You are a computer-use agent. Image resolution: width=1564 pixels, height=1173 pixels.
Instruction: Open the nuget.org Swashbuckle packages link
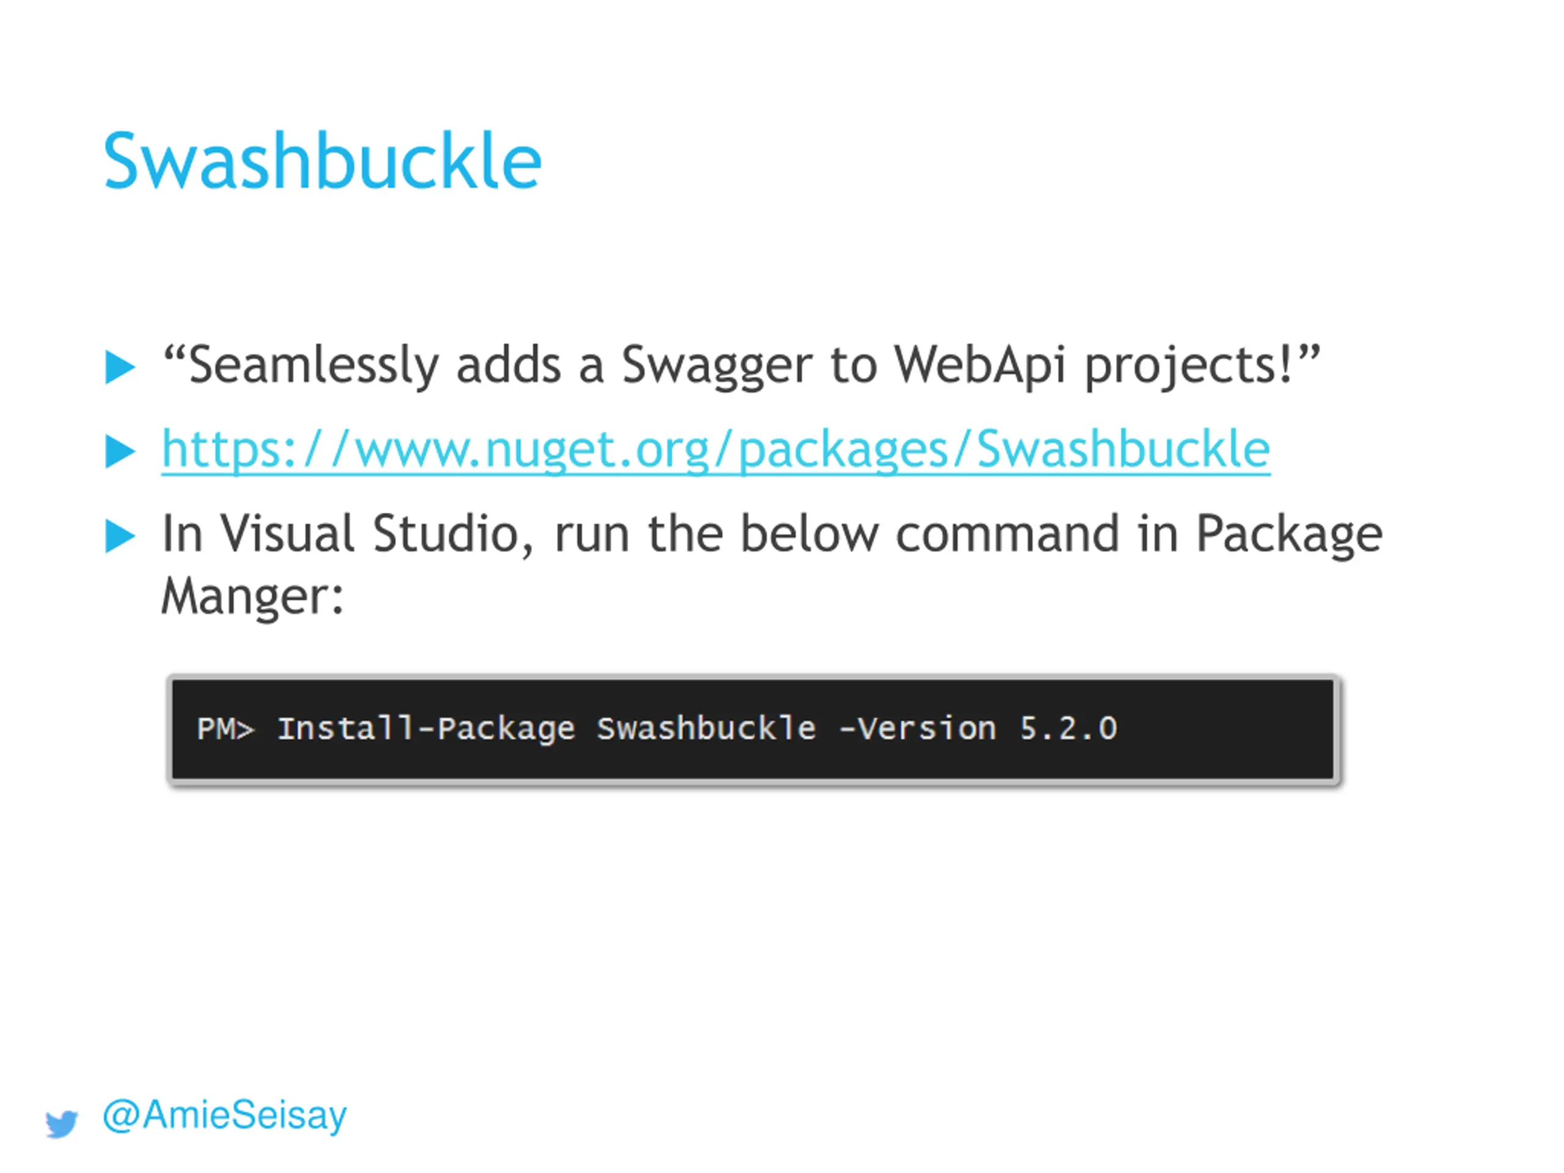[715, 450]
